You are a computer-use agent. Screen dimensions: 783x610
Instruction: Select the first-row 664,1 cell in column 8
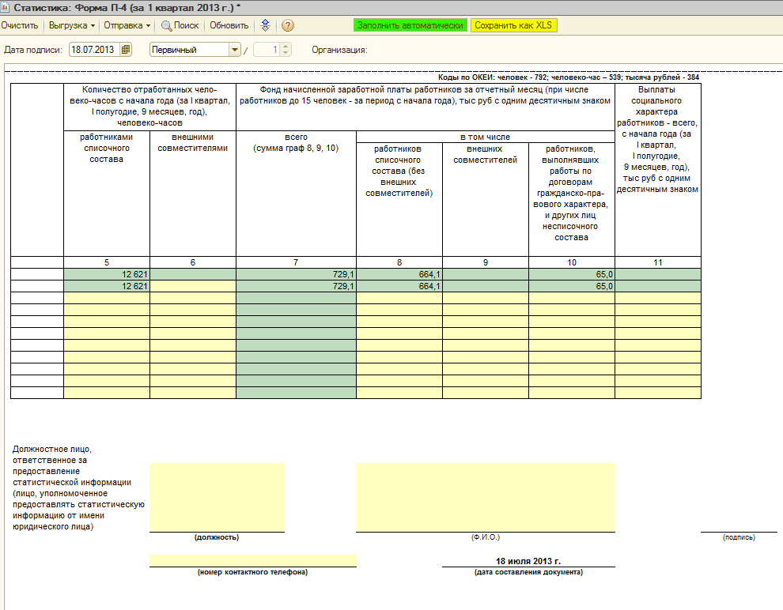[x=399, y=274]
